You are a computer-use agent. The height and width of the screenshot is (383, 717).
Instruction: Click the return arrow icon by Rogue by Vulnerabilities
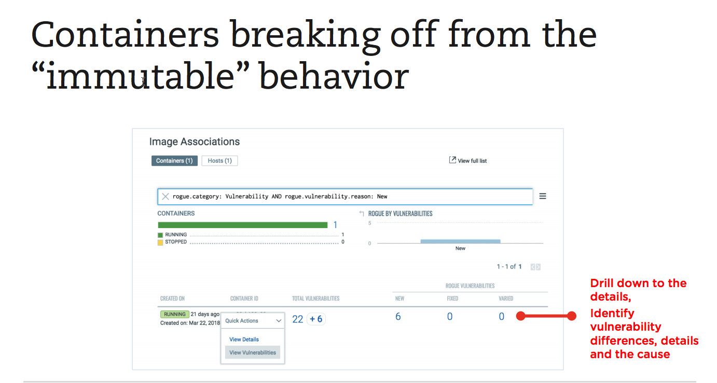pyautogui.click(x=362, y=212)
